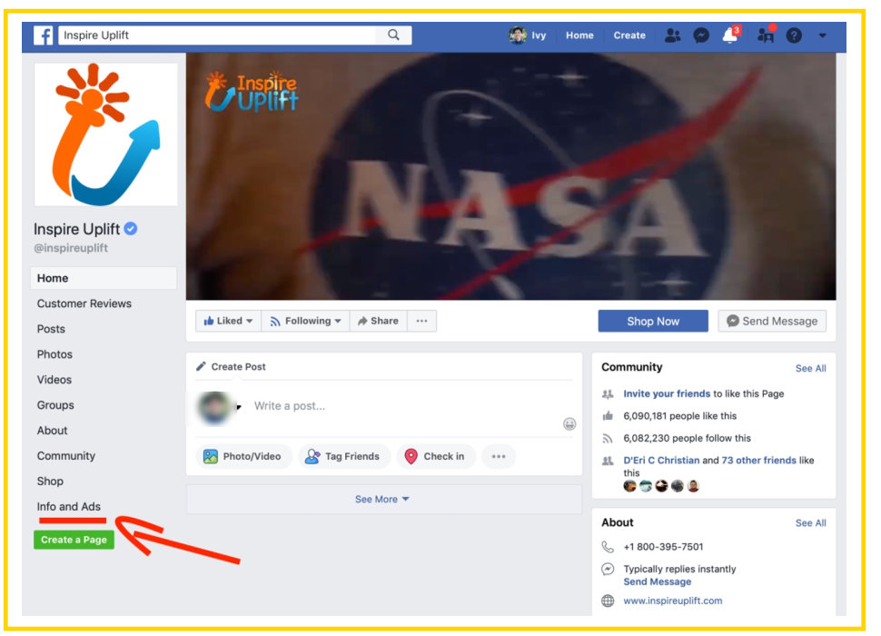Click D'Eri C Christian link
The width and height of the screenshot is (881, 636).
tap(661, 460)
